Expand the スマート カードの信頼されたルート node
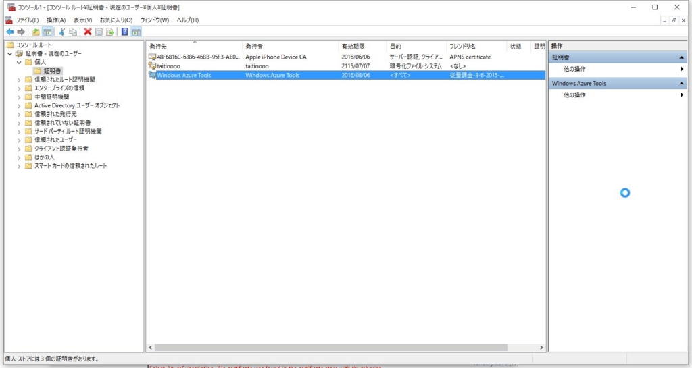 tap(19, 166)
